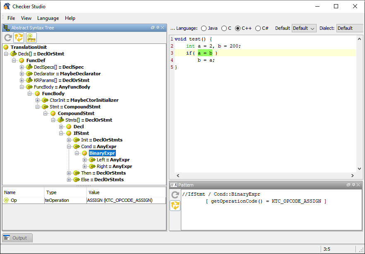Click the @ attributes icon in AST toolbar

pos(31,38)
